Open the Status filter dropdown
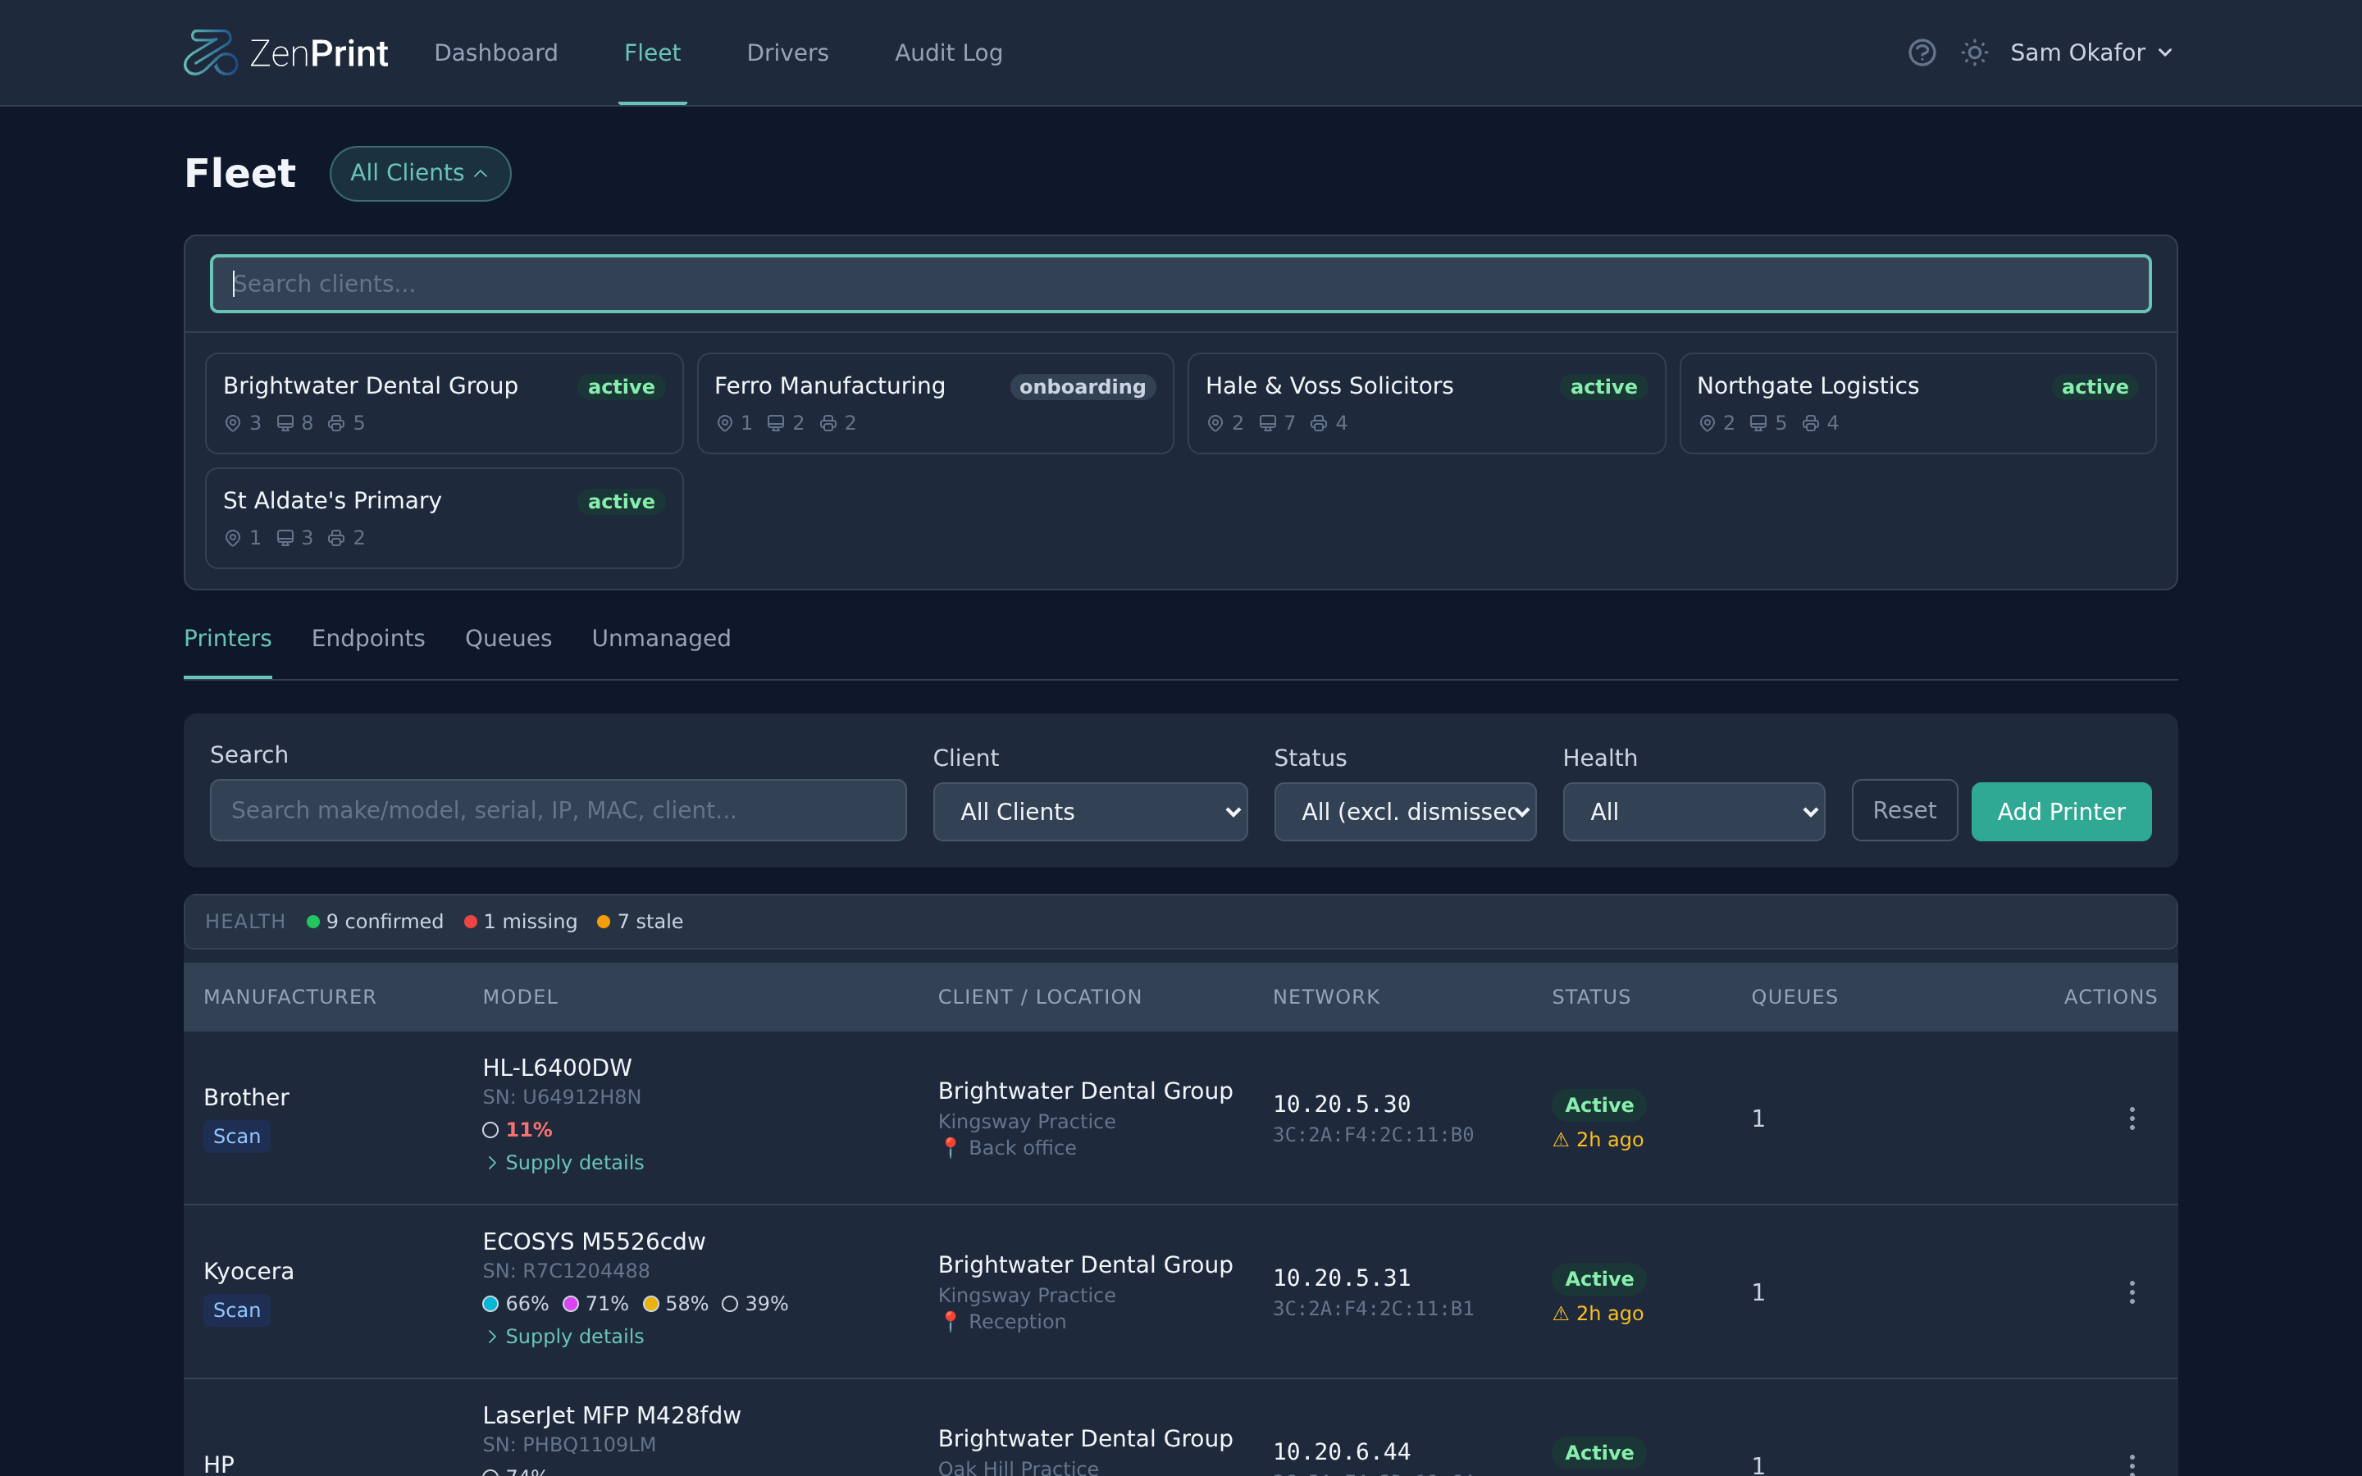The image size is (2362, 1476). [1405, 812]
